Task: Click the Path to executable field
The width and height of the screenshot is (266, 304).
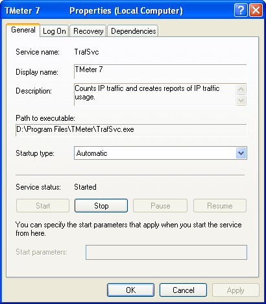Action: click(131, 130)
